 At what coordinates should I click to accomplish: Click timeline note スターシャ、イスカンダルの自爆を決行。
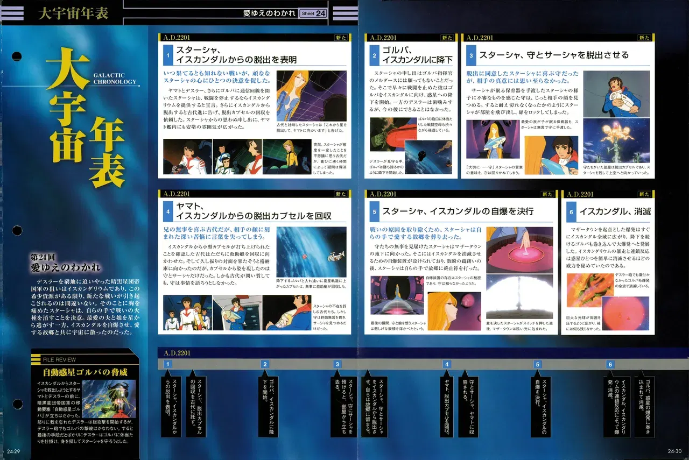[x=540, y=407]
